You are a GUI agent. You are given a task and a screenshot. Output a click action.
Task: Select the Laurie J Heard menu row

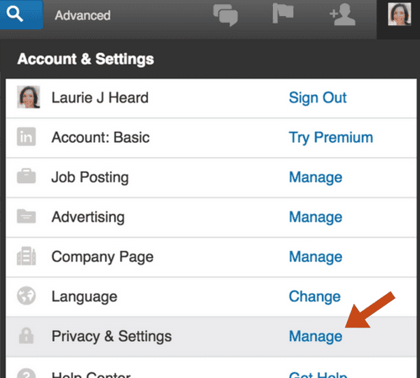[x=211, y=98]
